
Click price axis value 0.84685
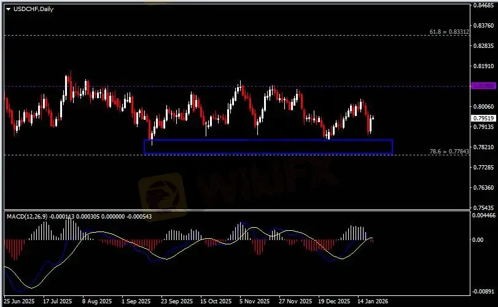[x=483, y=5]
